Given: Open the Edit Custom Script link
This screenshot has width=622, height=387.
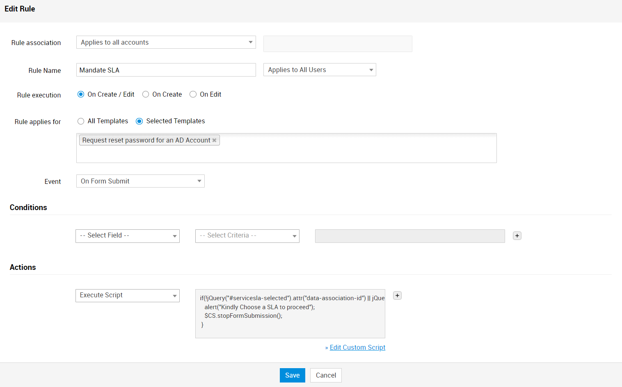Looking at the screenshot, I should 357,347.
